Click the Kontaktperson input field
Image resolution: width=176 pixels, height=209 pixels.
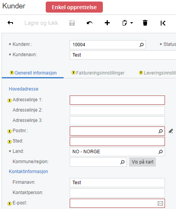(117, 193)
